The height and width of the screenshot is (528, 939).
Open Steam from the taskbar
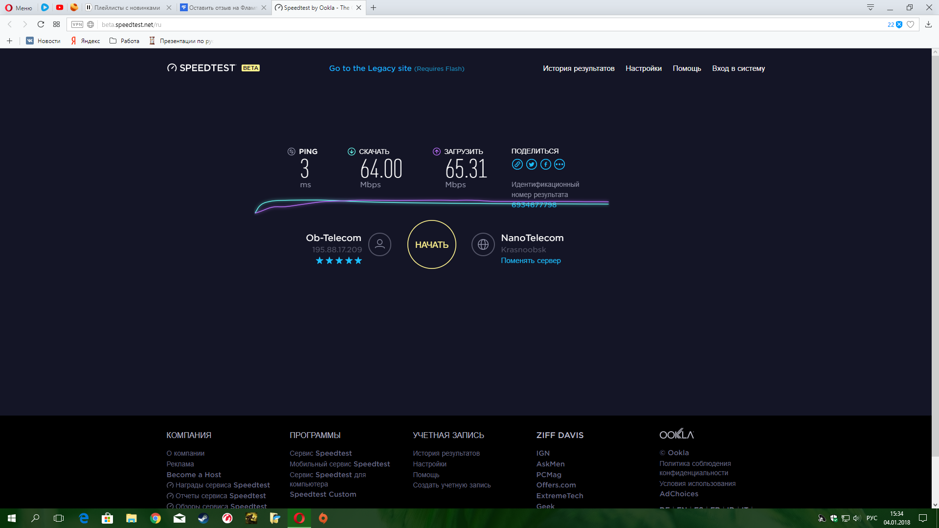coord(203,518)
